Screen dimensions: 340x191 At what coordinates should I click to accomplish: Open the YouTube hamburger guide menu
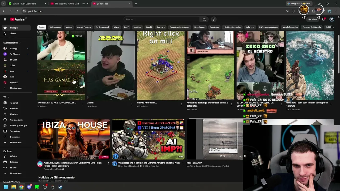5,19
